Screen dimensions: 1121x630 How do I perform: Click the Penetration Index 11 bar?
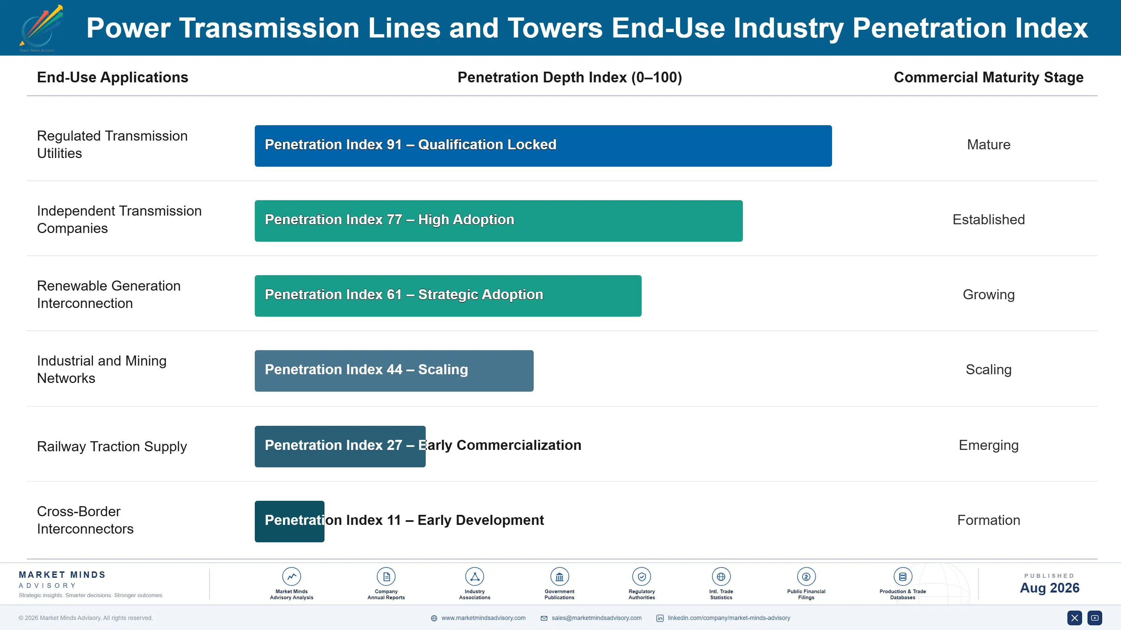point(289,522)
